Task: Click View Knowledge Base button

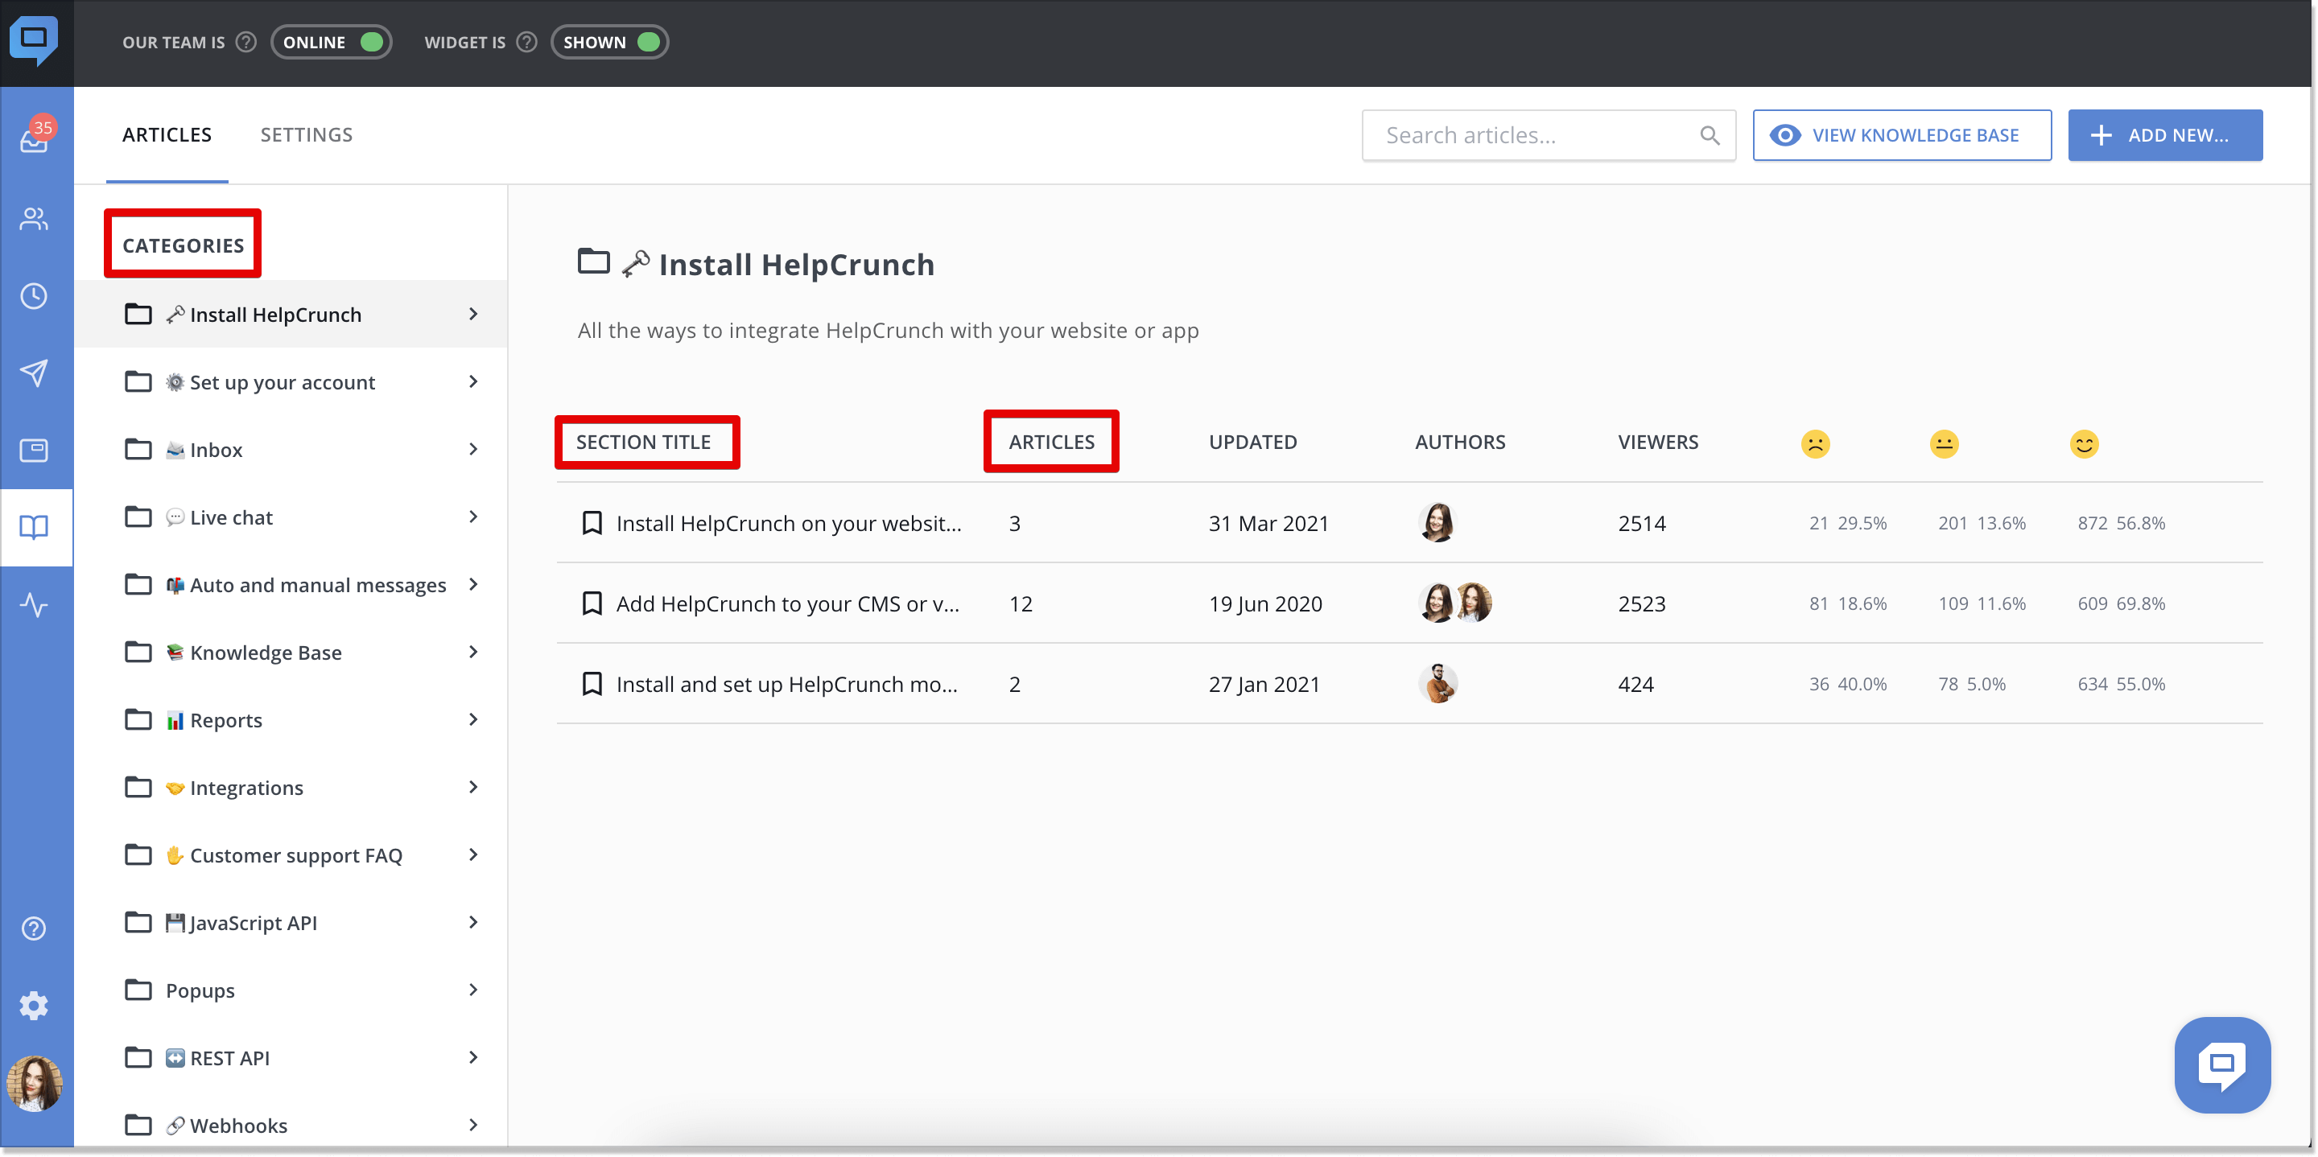Action: [1901, 135]
